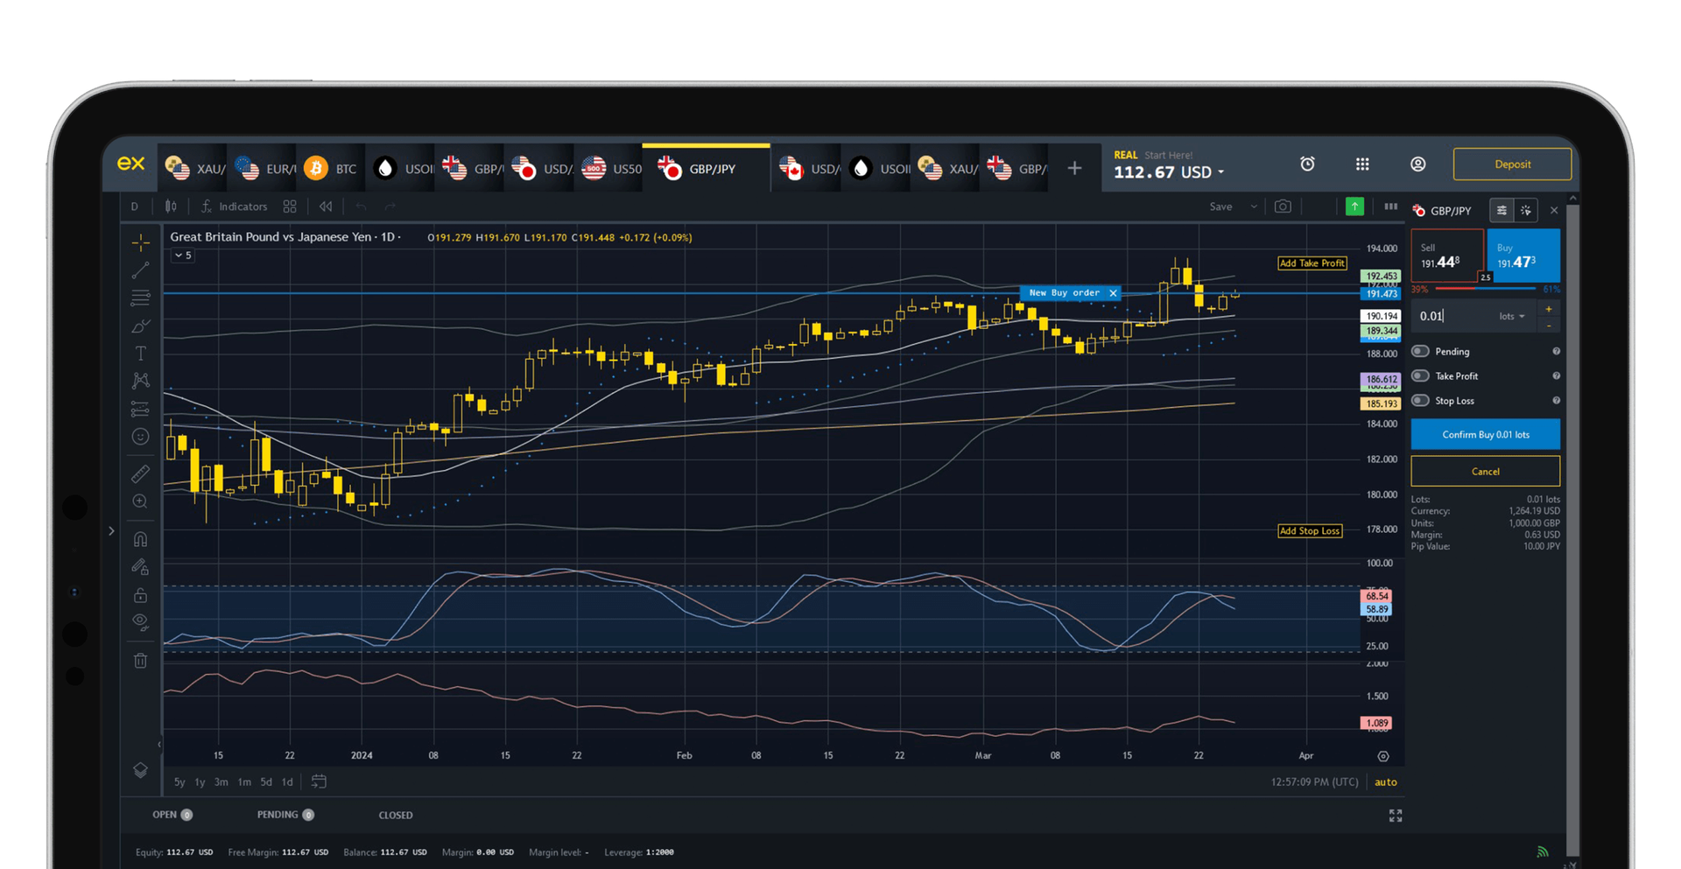Enable the Pending order toggle
This screenshot has height=869, width=1681.
(x=1421, y=352)
